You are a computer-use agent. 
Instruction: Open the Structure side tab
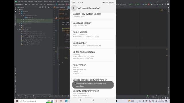click(16, 71)
